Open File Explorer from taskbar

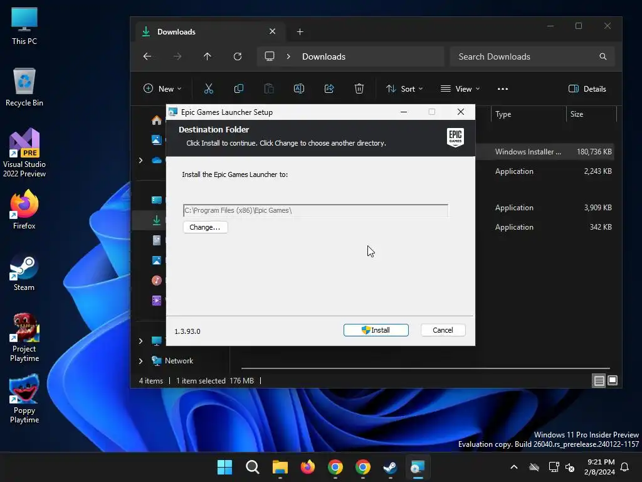(x=280, y=467)
